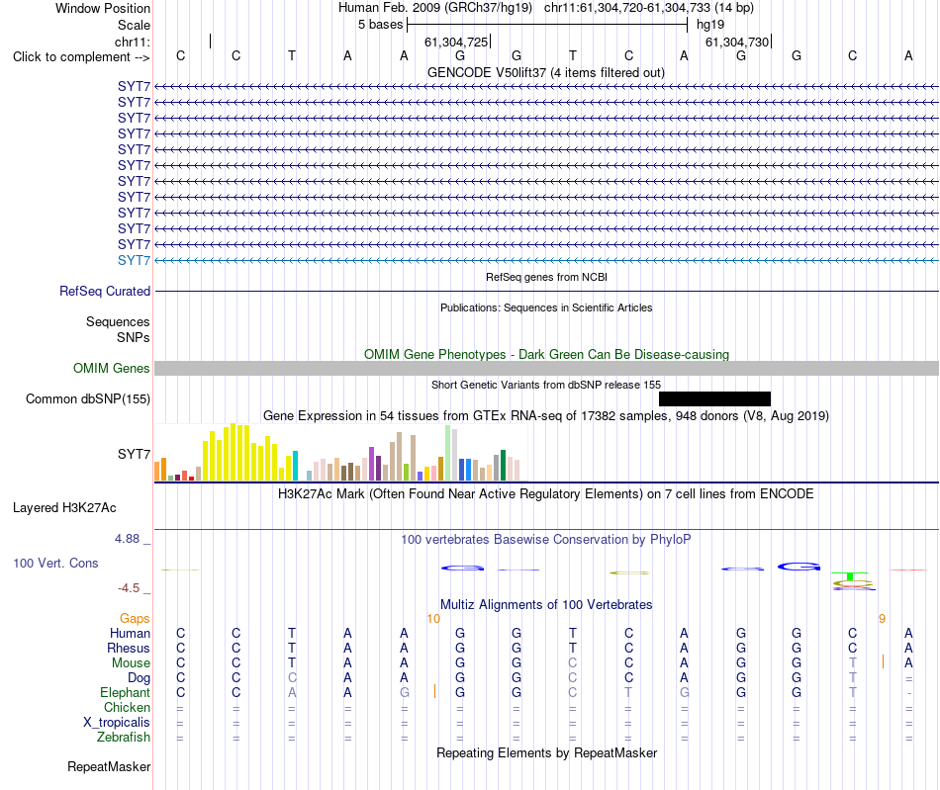Click the orange Gaps row label
940x790 pixels.
coord(135,619)
